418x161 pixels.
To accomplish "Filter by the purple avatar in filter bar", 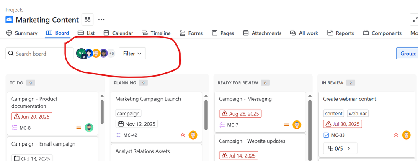I will pyautogui.click(x=104, y=53).
